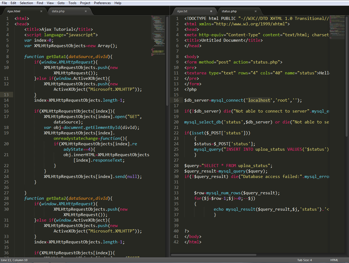Open the Tab Size: 4 indentation selector
The image size is (349, 263).
click(x=304, y=260)
